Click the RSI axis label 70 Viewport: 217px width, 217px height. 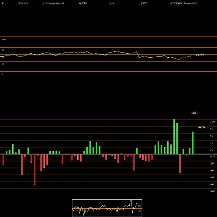[3, 50]
